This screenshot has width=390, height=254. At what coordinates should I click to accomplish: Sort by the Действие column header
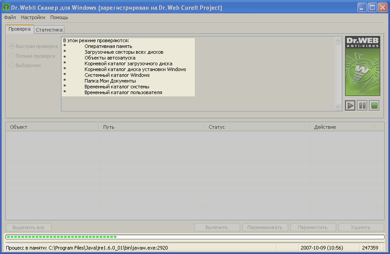[342, 127]
